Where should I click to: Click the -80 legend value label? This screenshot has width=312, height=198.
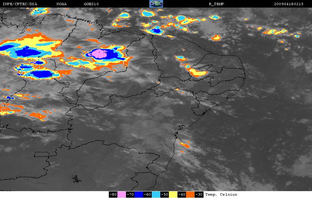(113, 195)
